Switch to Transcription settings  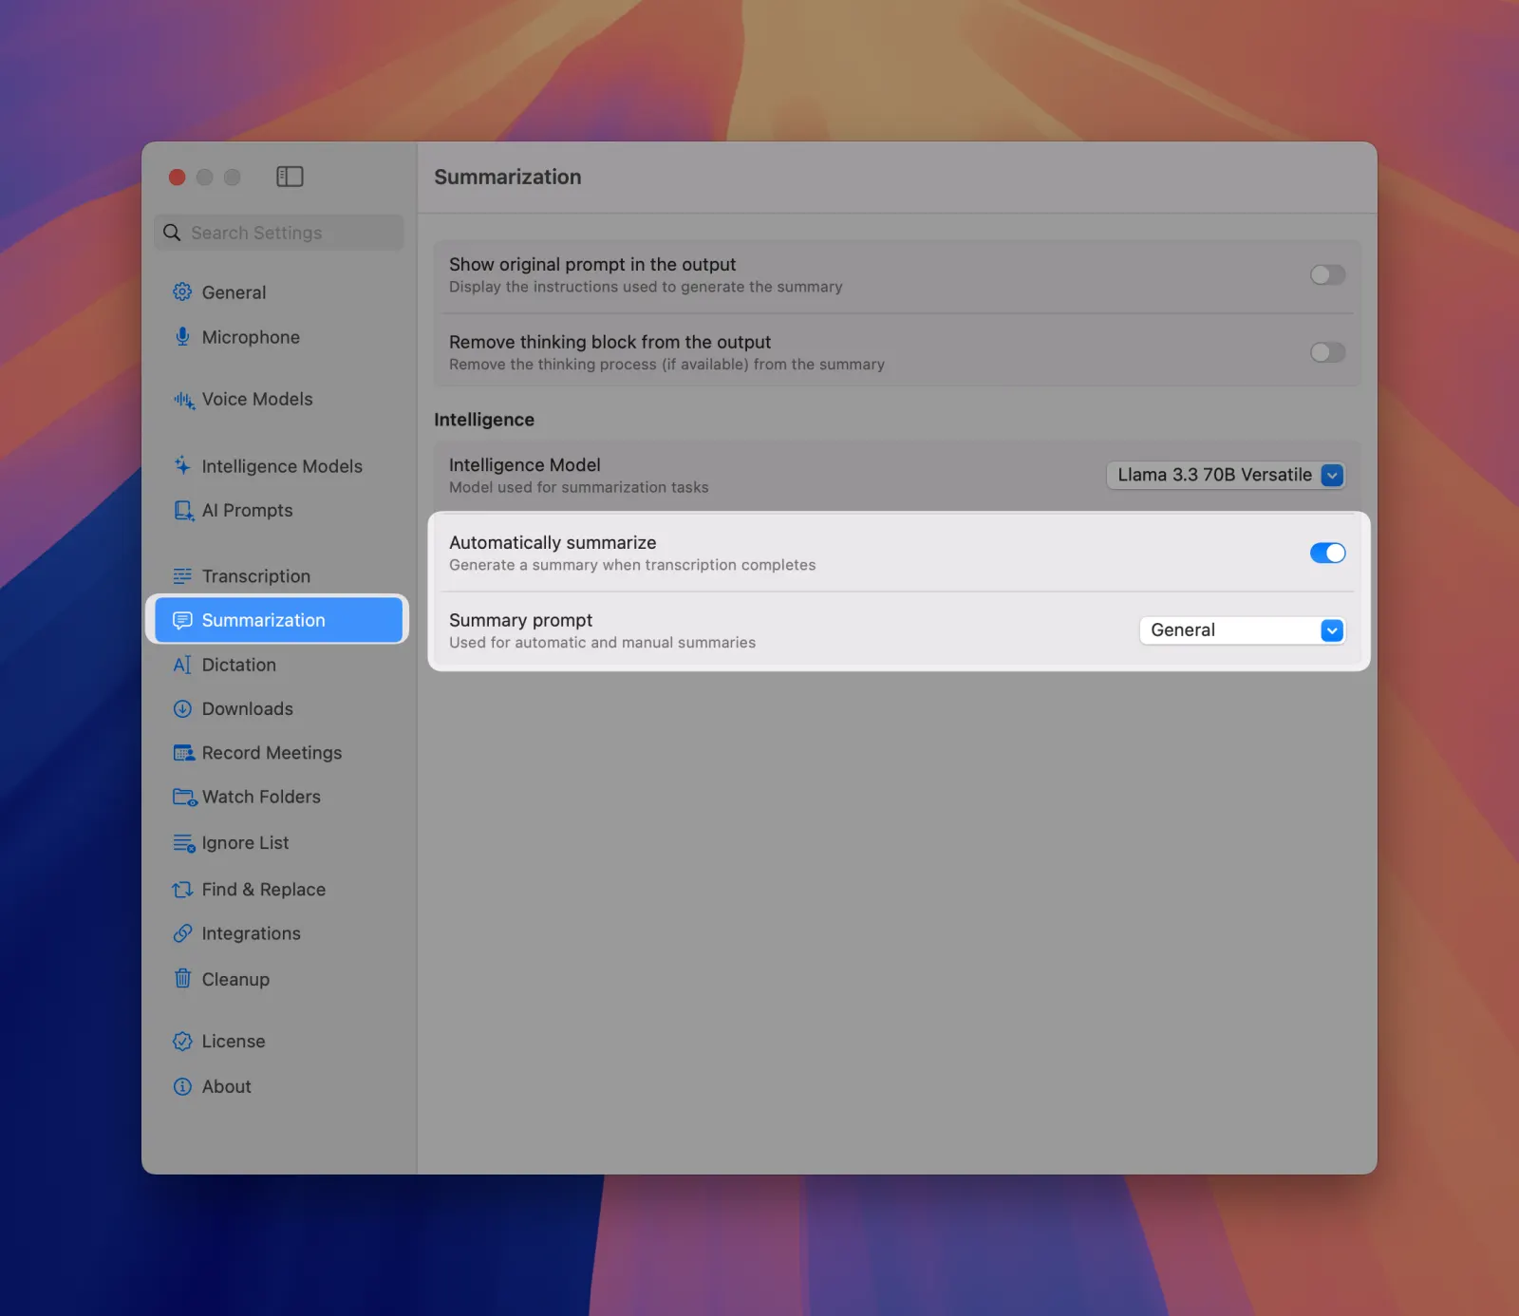point(279,576)
